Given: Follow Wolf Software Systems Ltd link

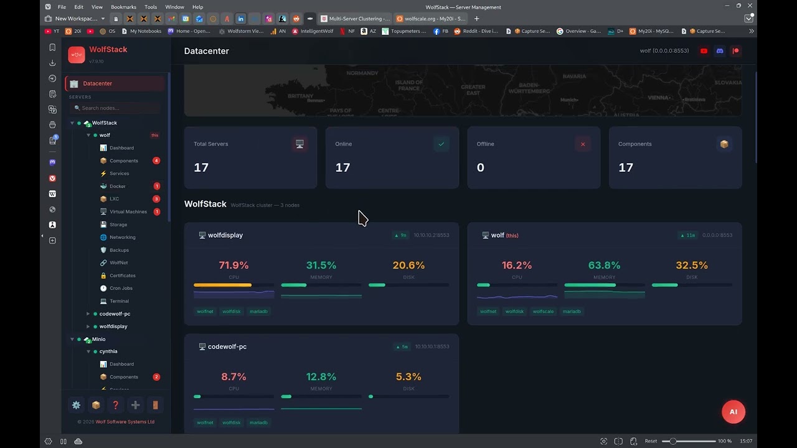Looking at the screenshot, I should pyautogui.click(x=125, y=422).
